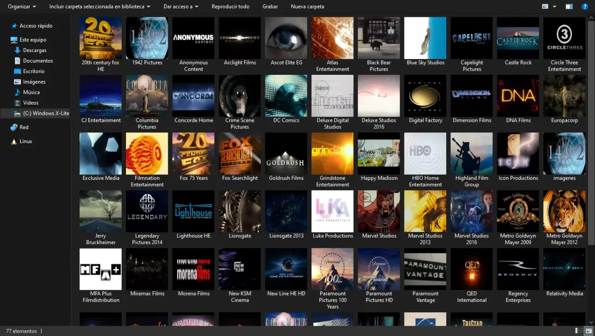The width and height of the screenshot is (595, 336).
Task: Select the Relativity Media folder
Action: coord(564,272)
